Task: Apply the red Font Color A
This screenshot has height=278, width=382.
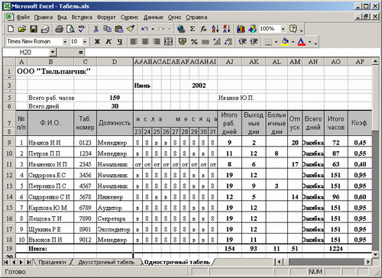Action: [302, 41]
